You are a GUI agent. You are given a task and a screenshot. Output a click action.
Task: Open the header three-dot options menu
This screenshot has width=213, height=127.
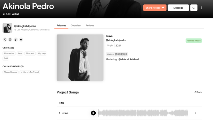[202, 8]
